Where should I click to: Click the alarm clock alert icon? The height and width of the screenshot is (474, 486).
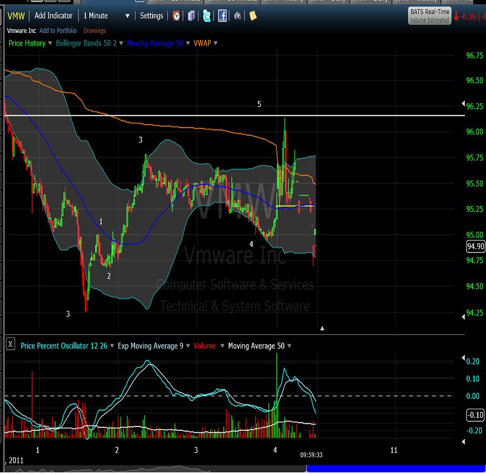point(177,16)
